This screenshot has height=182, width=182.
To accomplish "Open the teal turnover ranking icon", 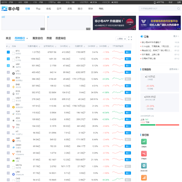I will point(144,166).
